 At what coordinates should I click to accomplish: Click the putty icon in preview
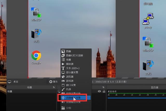tap(148, 21)
